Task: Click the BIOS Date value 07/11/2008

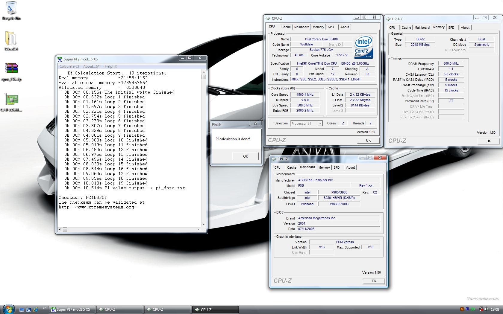Action: point(339,229)
